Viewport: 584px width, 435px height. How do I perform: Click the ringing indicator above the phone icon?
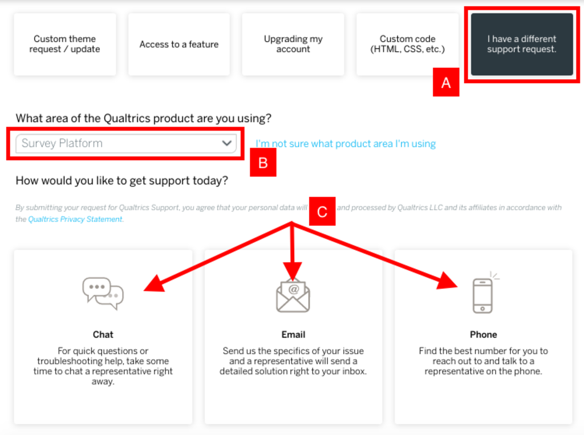[494, 274]
